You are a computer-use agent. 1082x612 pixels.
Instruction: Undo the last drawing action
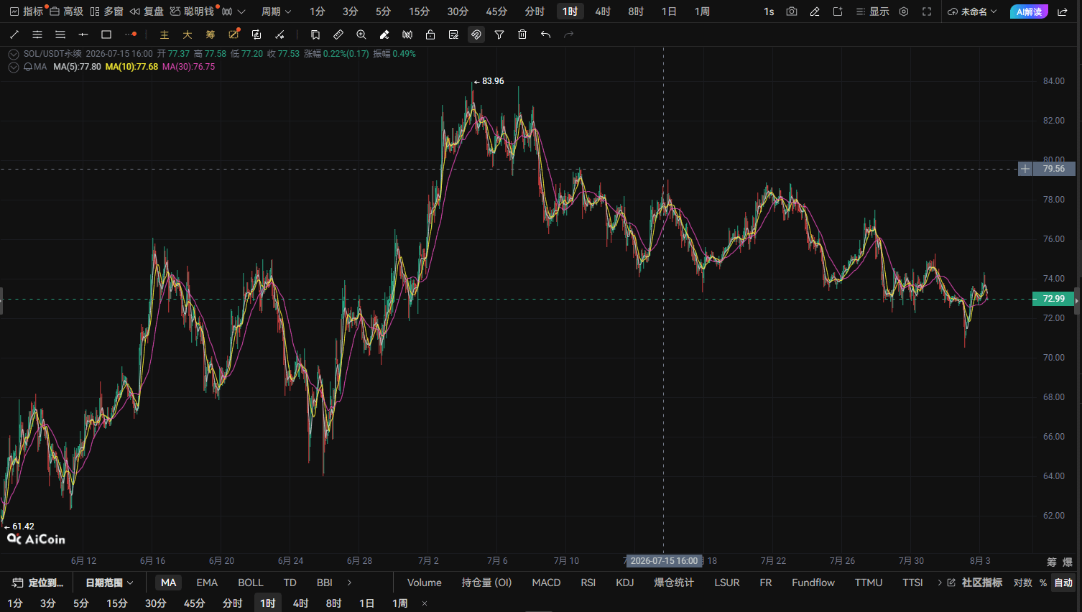[x=546, y=34]
